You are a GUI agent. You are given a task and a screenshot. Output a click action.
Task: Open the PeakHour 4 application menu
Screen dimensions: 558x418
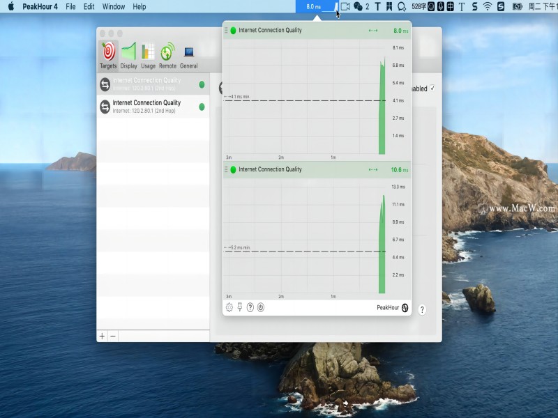click(40, 6)
